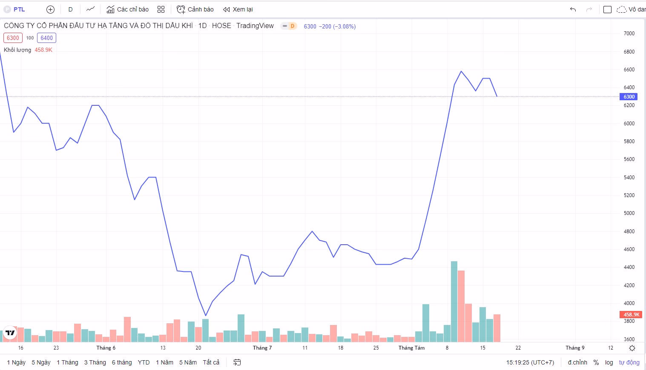646x370 pixels.
Task: Toggle the 'tự động' auto scale option
Action: tap(629, 362)
